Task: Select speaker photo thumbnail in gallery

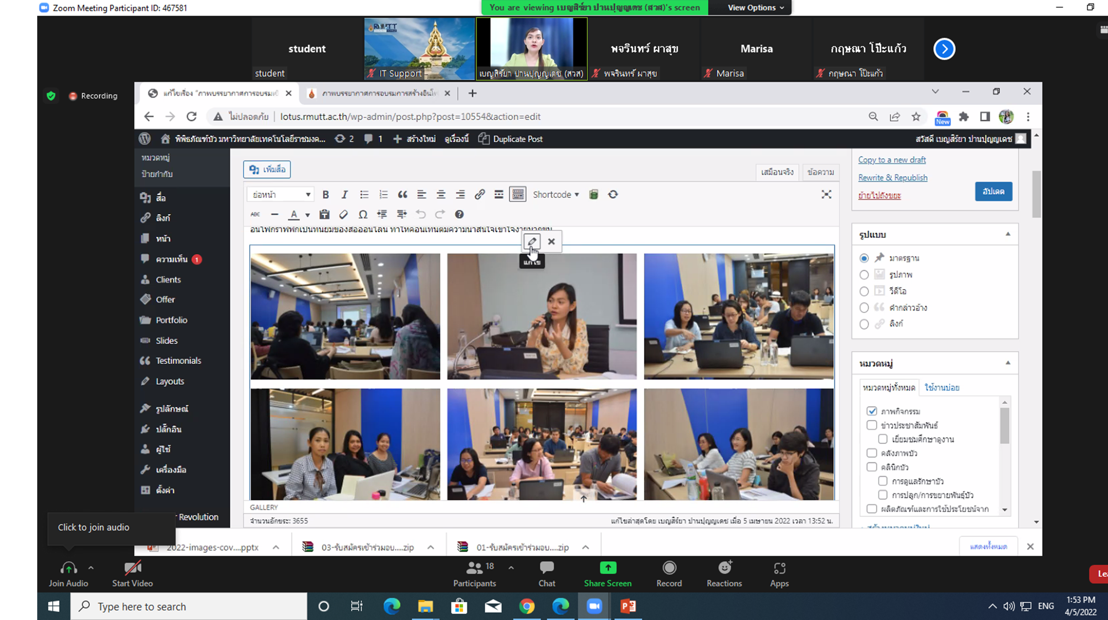Action: coord(542,316)
